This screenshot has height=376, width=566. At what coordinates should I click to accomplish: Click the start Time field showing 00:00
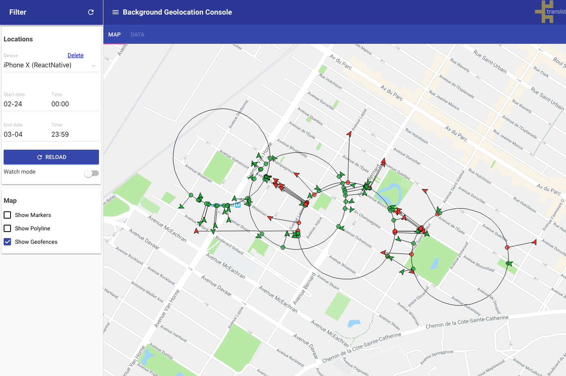pos(75,104)
